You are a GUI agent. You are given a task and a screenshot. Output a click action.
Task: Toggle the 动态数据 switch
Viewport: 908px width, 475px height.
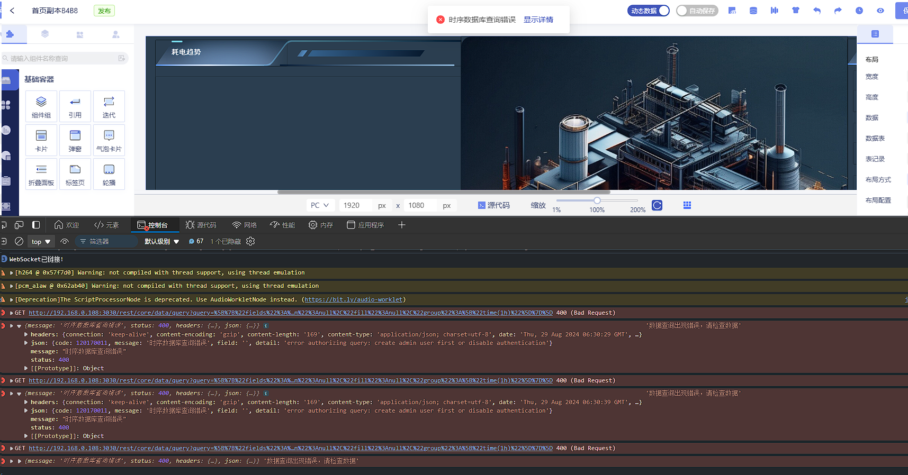coord(649,11)
